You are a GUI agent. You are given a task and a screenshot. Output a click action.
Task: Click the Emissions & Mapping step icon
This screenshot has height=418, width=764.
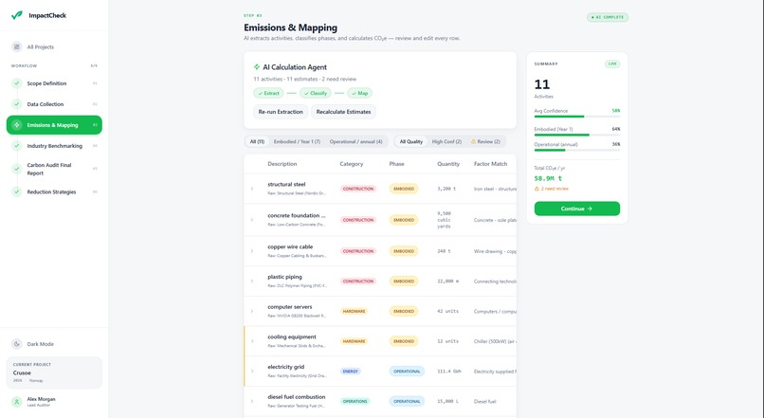coord(17,125)
